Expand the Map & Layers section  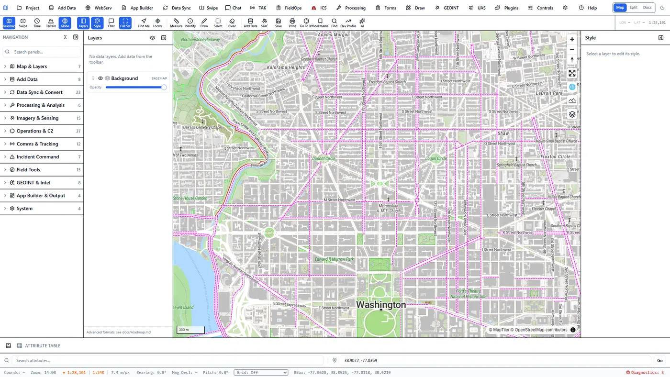(42, 67)
